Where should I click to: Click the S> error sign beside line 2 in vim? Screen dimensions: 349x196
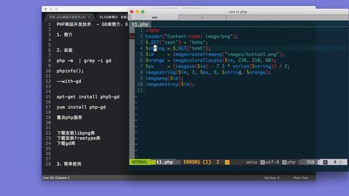(x=131, y=36)
